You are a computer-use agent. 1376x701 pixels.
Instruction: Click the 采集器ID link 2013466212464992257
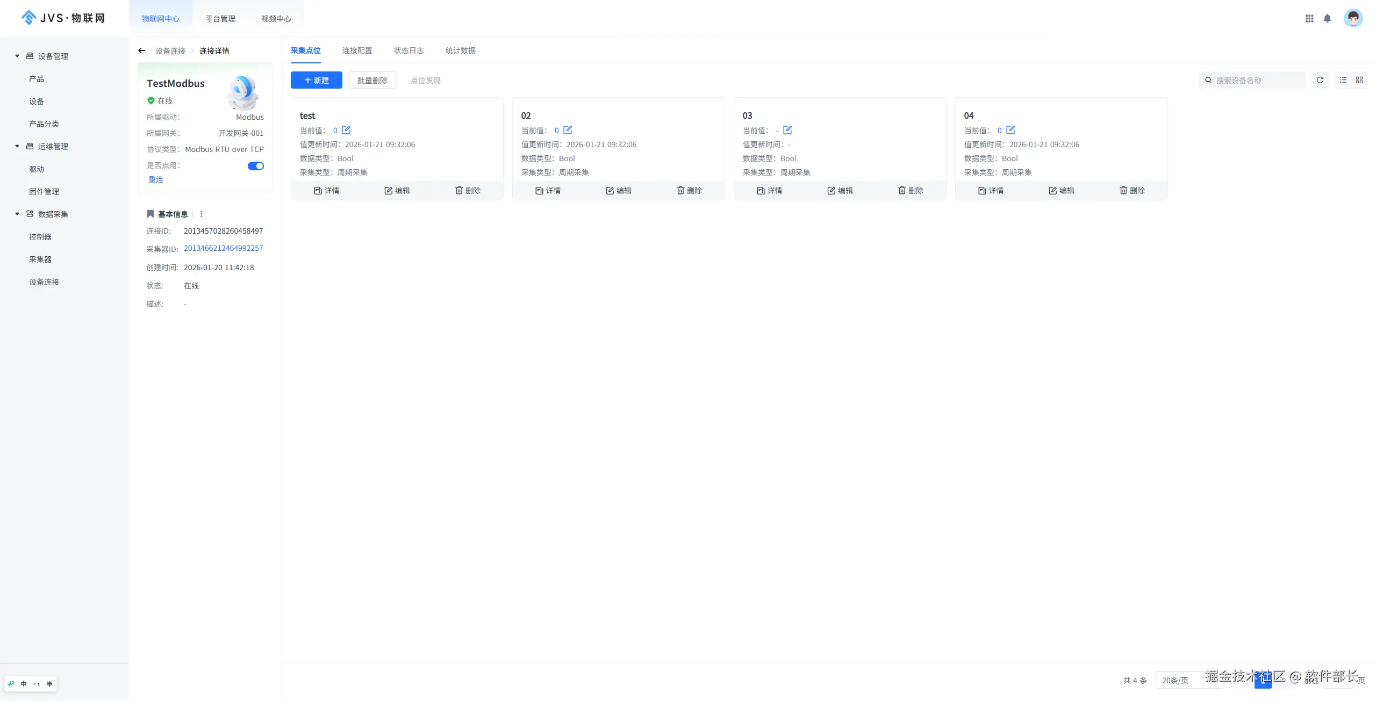223,248
